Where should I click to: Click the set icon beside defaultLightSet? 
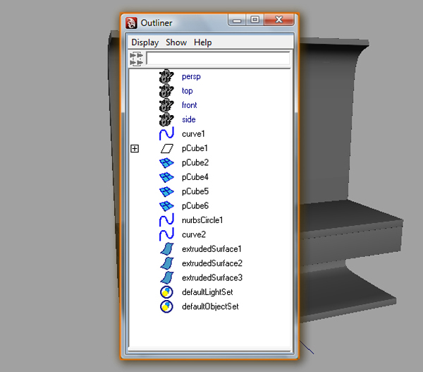click(x=166, y=292)
